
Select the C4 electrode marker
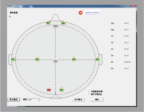coord(74,59)
